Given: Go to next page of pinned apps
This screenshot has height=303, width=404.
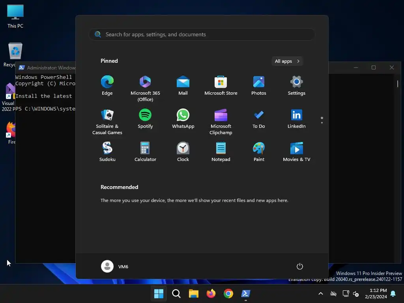Looking at the screenshot, I should pyautogui.click(x=322, y=123).
